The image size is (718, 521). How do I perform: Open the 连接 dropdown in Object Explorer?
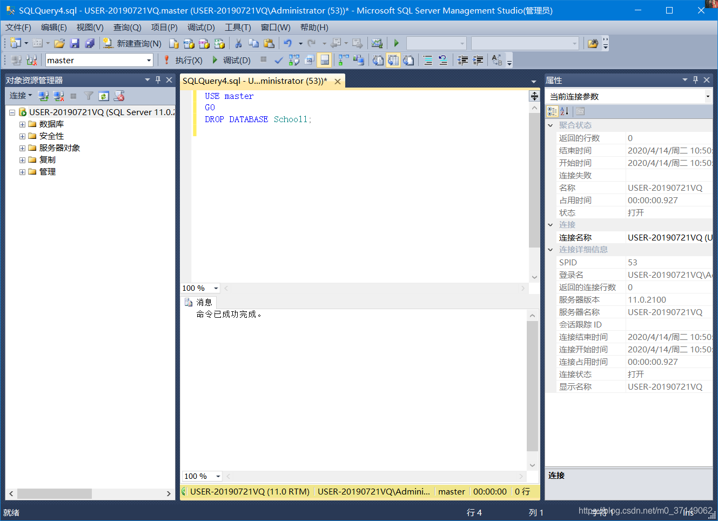pos(21,96)
